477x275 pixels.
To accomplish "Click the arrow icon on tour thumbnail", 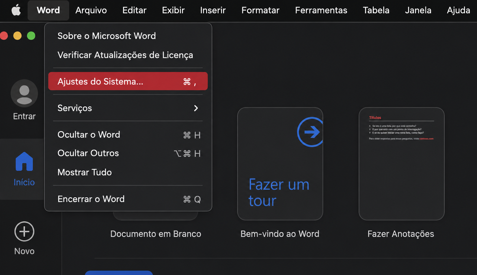I will 310,132.
